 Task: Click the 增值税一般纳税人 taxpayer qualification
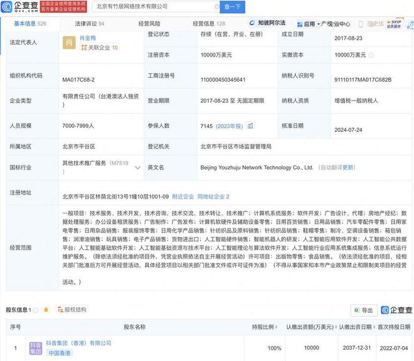356,100
